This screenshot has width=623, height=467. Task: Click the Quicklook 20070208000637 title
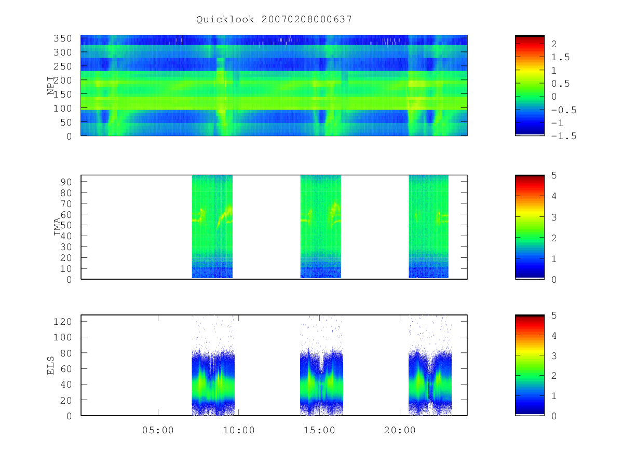pyautogui.click(x=274, y=20)
